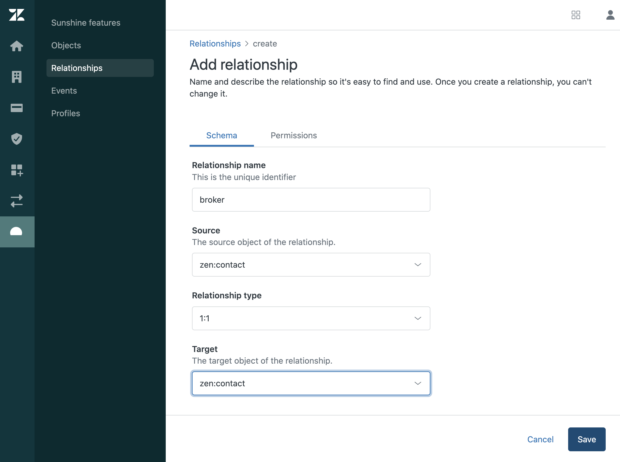
Task: Switch to the Permissions tab
Action: 294,135
